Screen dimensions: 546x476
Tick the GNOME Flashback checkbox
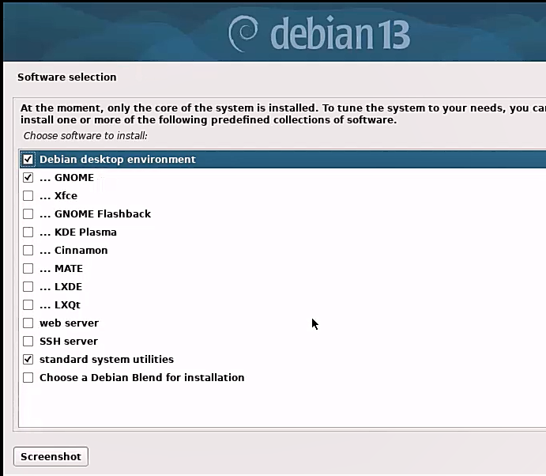(x=28, y=214)
